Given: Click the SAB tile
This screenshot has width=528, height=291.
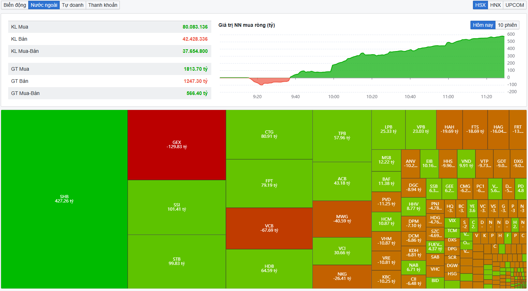Looking at the screenshot, I should [435, 259].
